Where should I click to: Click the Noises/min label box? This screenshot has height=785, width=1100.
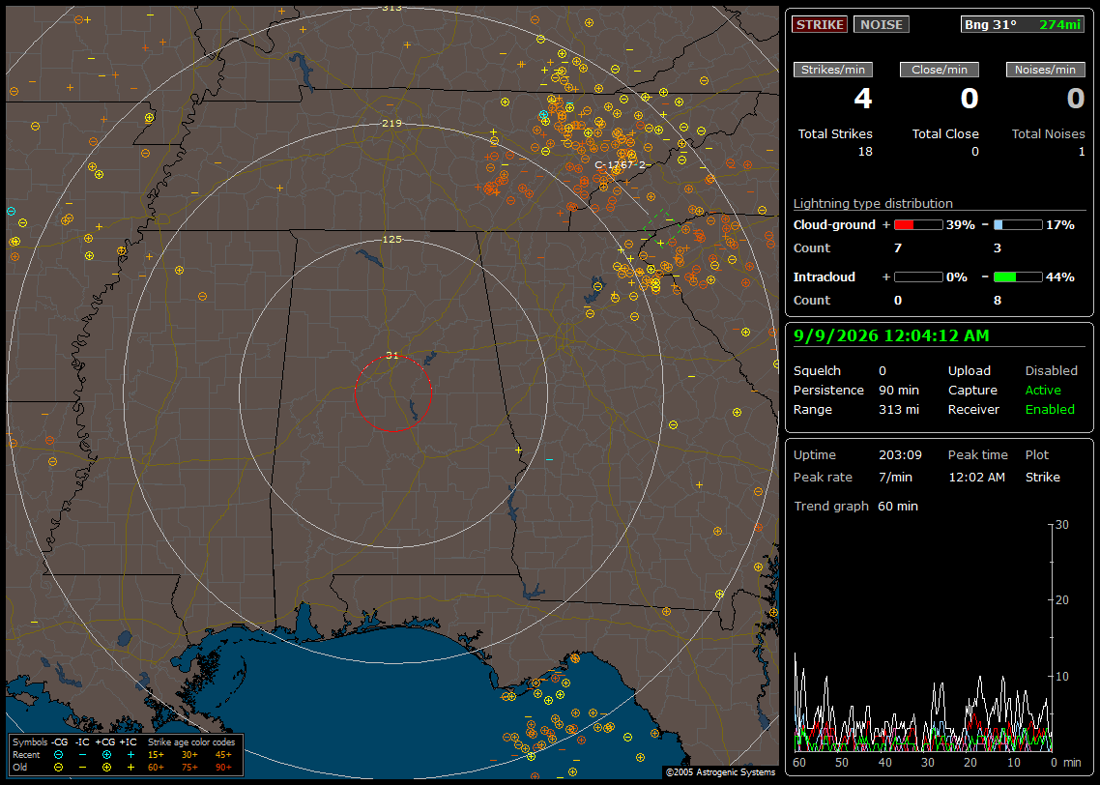coord(1045,70)
